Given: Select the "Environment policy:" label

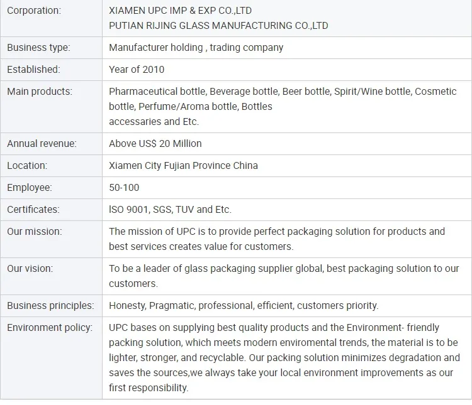Looking at the screenshot, I should click(50, 328).
